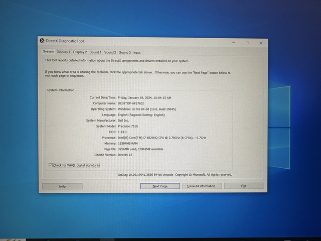This screenshot has width=321, height=241.
Task: Click the system model Precision 7510
Action: point(128,126)
